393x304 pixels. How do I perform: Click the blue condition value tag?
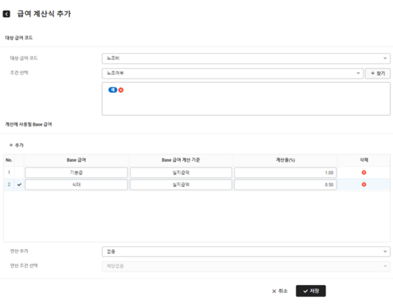click(112, 90)
